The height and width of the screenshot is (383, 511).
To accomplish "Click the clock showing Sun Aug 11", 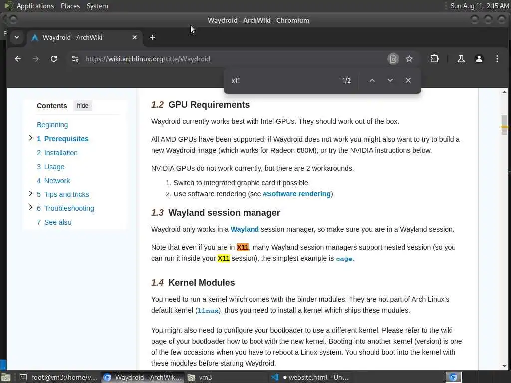I will (x=480, y=6).
